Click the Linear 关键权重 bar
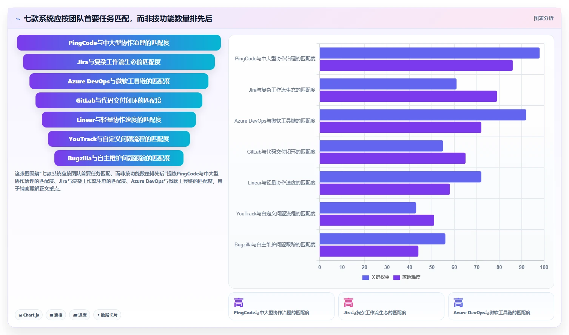569x335 pixels. [x=400, y=177]
